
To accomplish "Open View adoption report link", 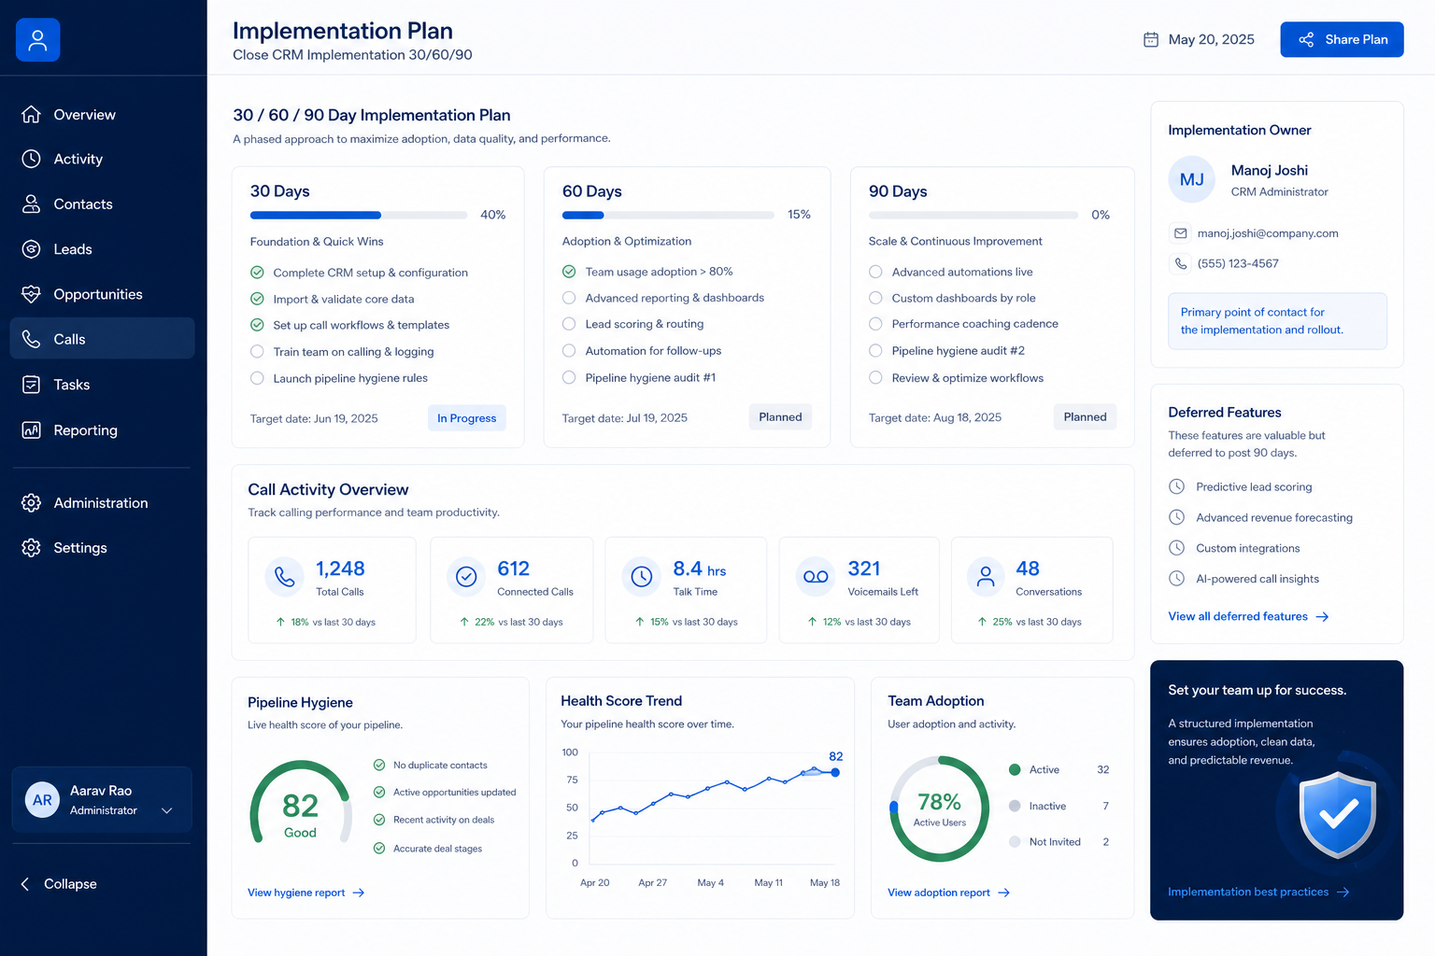I will click(x=948, y=893).
